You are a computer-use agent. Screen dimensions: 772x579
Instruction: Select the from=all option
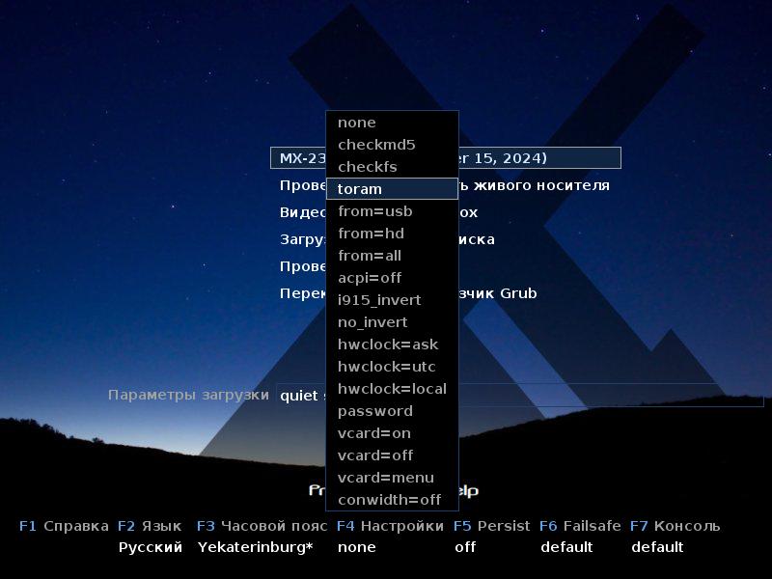point(392,256)
